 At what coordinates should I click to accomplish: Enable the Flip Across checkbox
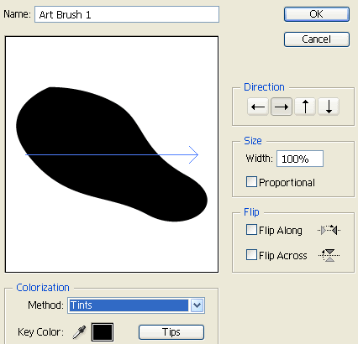point(251,255)
